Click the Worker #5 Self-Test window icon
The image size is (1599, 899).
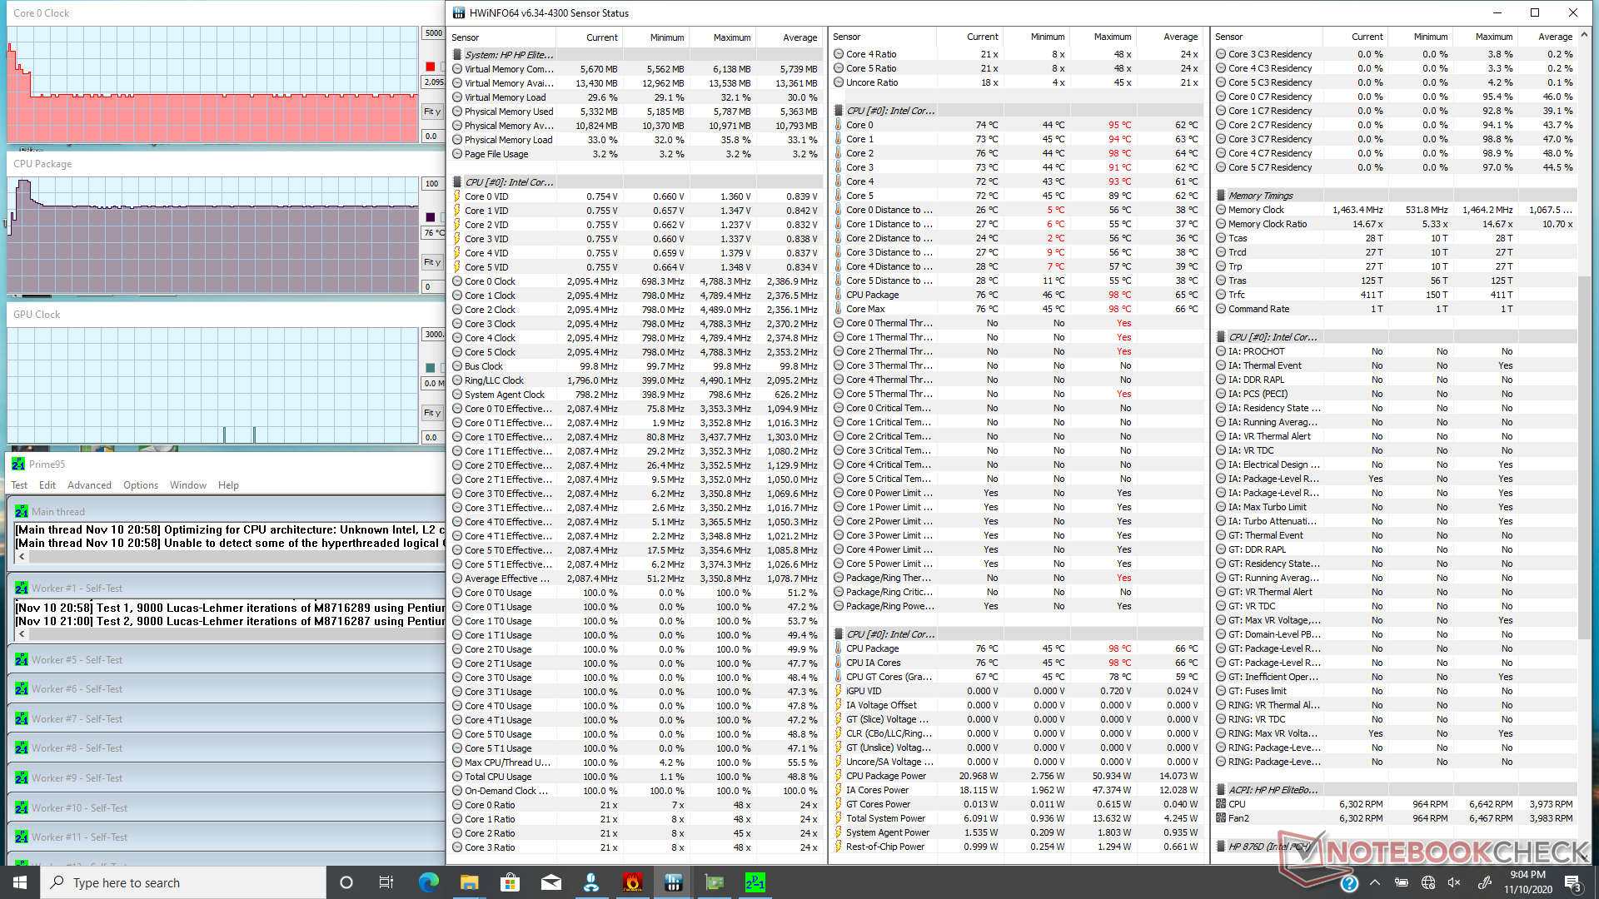(22, 659)
